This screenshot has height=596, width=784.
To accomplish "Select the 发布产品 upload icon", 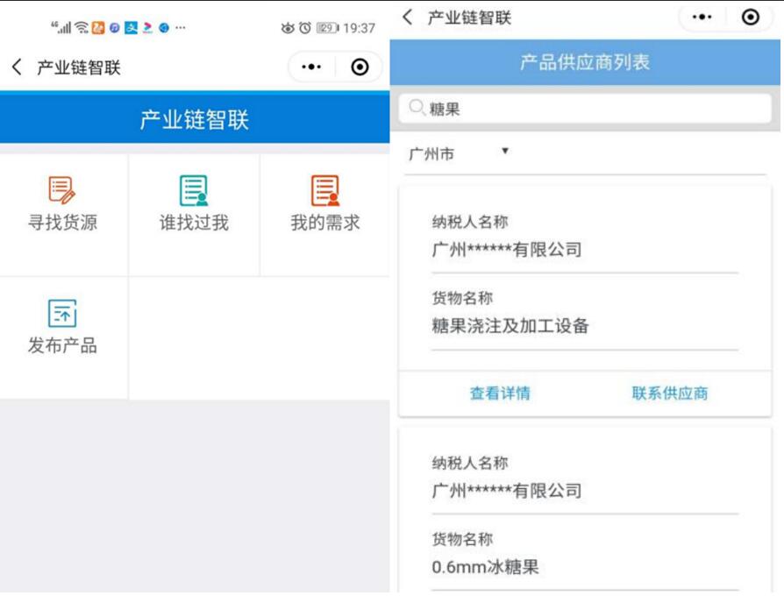I will click(62, 314).
